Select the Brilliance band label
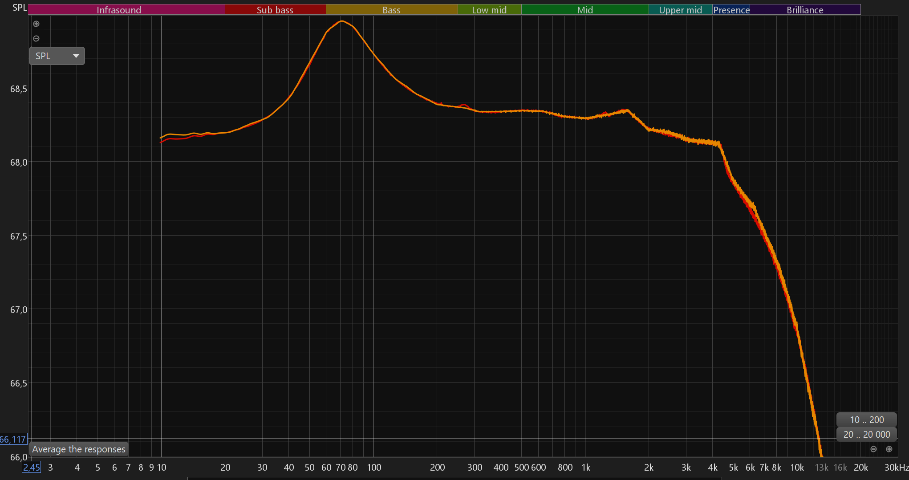909x480 pixels. tap(805, 10)
